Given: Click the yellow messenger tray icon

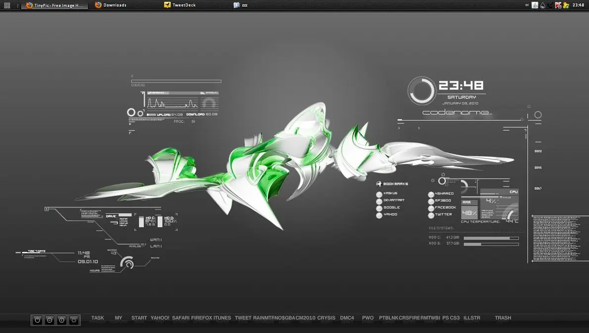Looking at the screenshot, I should point(566,5).
